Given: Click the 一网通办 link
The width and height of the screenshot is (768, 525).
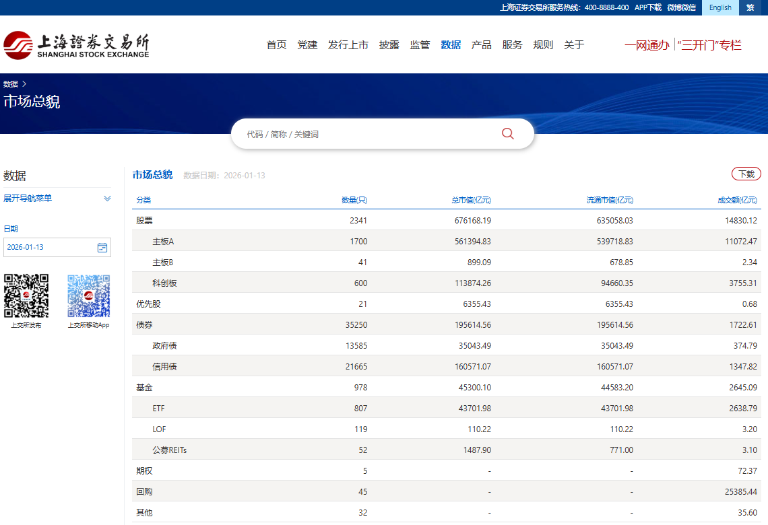Looking at the screenshot, I should pos(647,45).
